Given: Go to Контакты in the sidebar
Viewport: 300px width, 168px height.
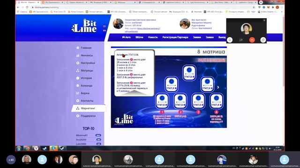Looking at the screenshot, I should coord(84,101).
